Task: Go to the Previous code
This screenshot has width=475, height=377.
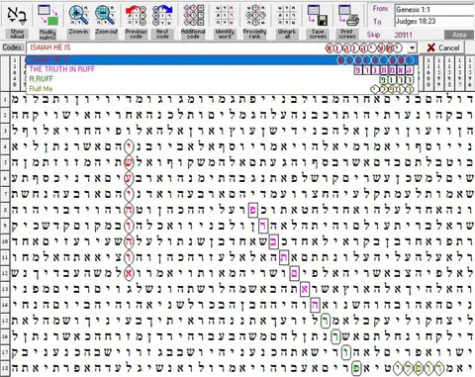Action: [136, 21]
